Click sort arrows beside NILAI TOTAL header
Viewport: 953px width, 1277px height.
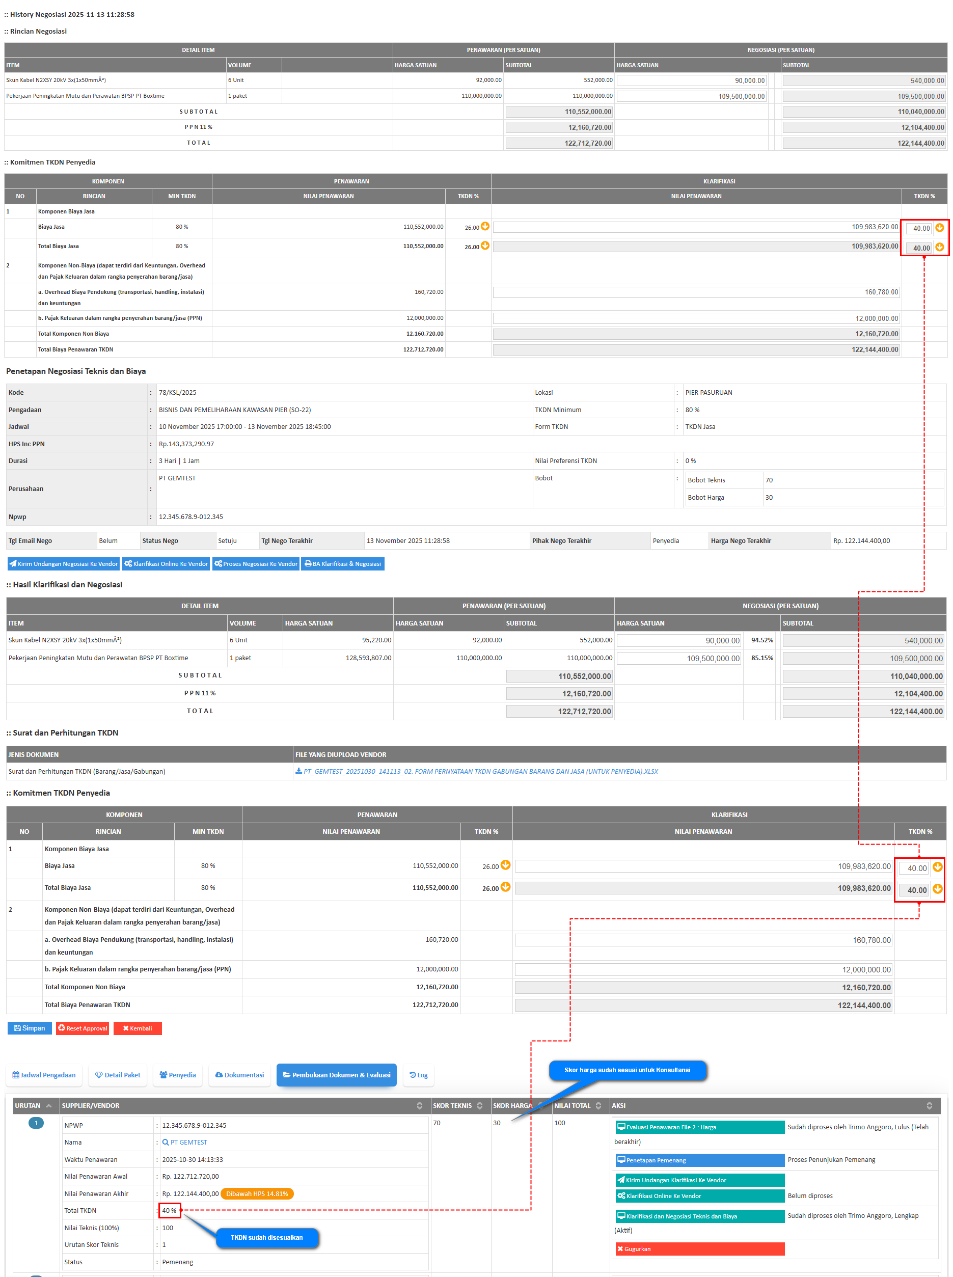(598, 1106)
